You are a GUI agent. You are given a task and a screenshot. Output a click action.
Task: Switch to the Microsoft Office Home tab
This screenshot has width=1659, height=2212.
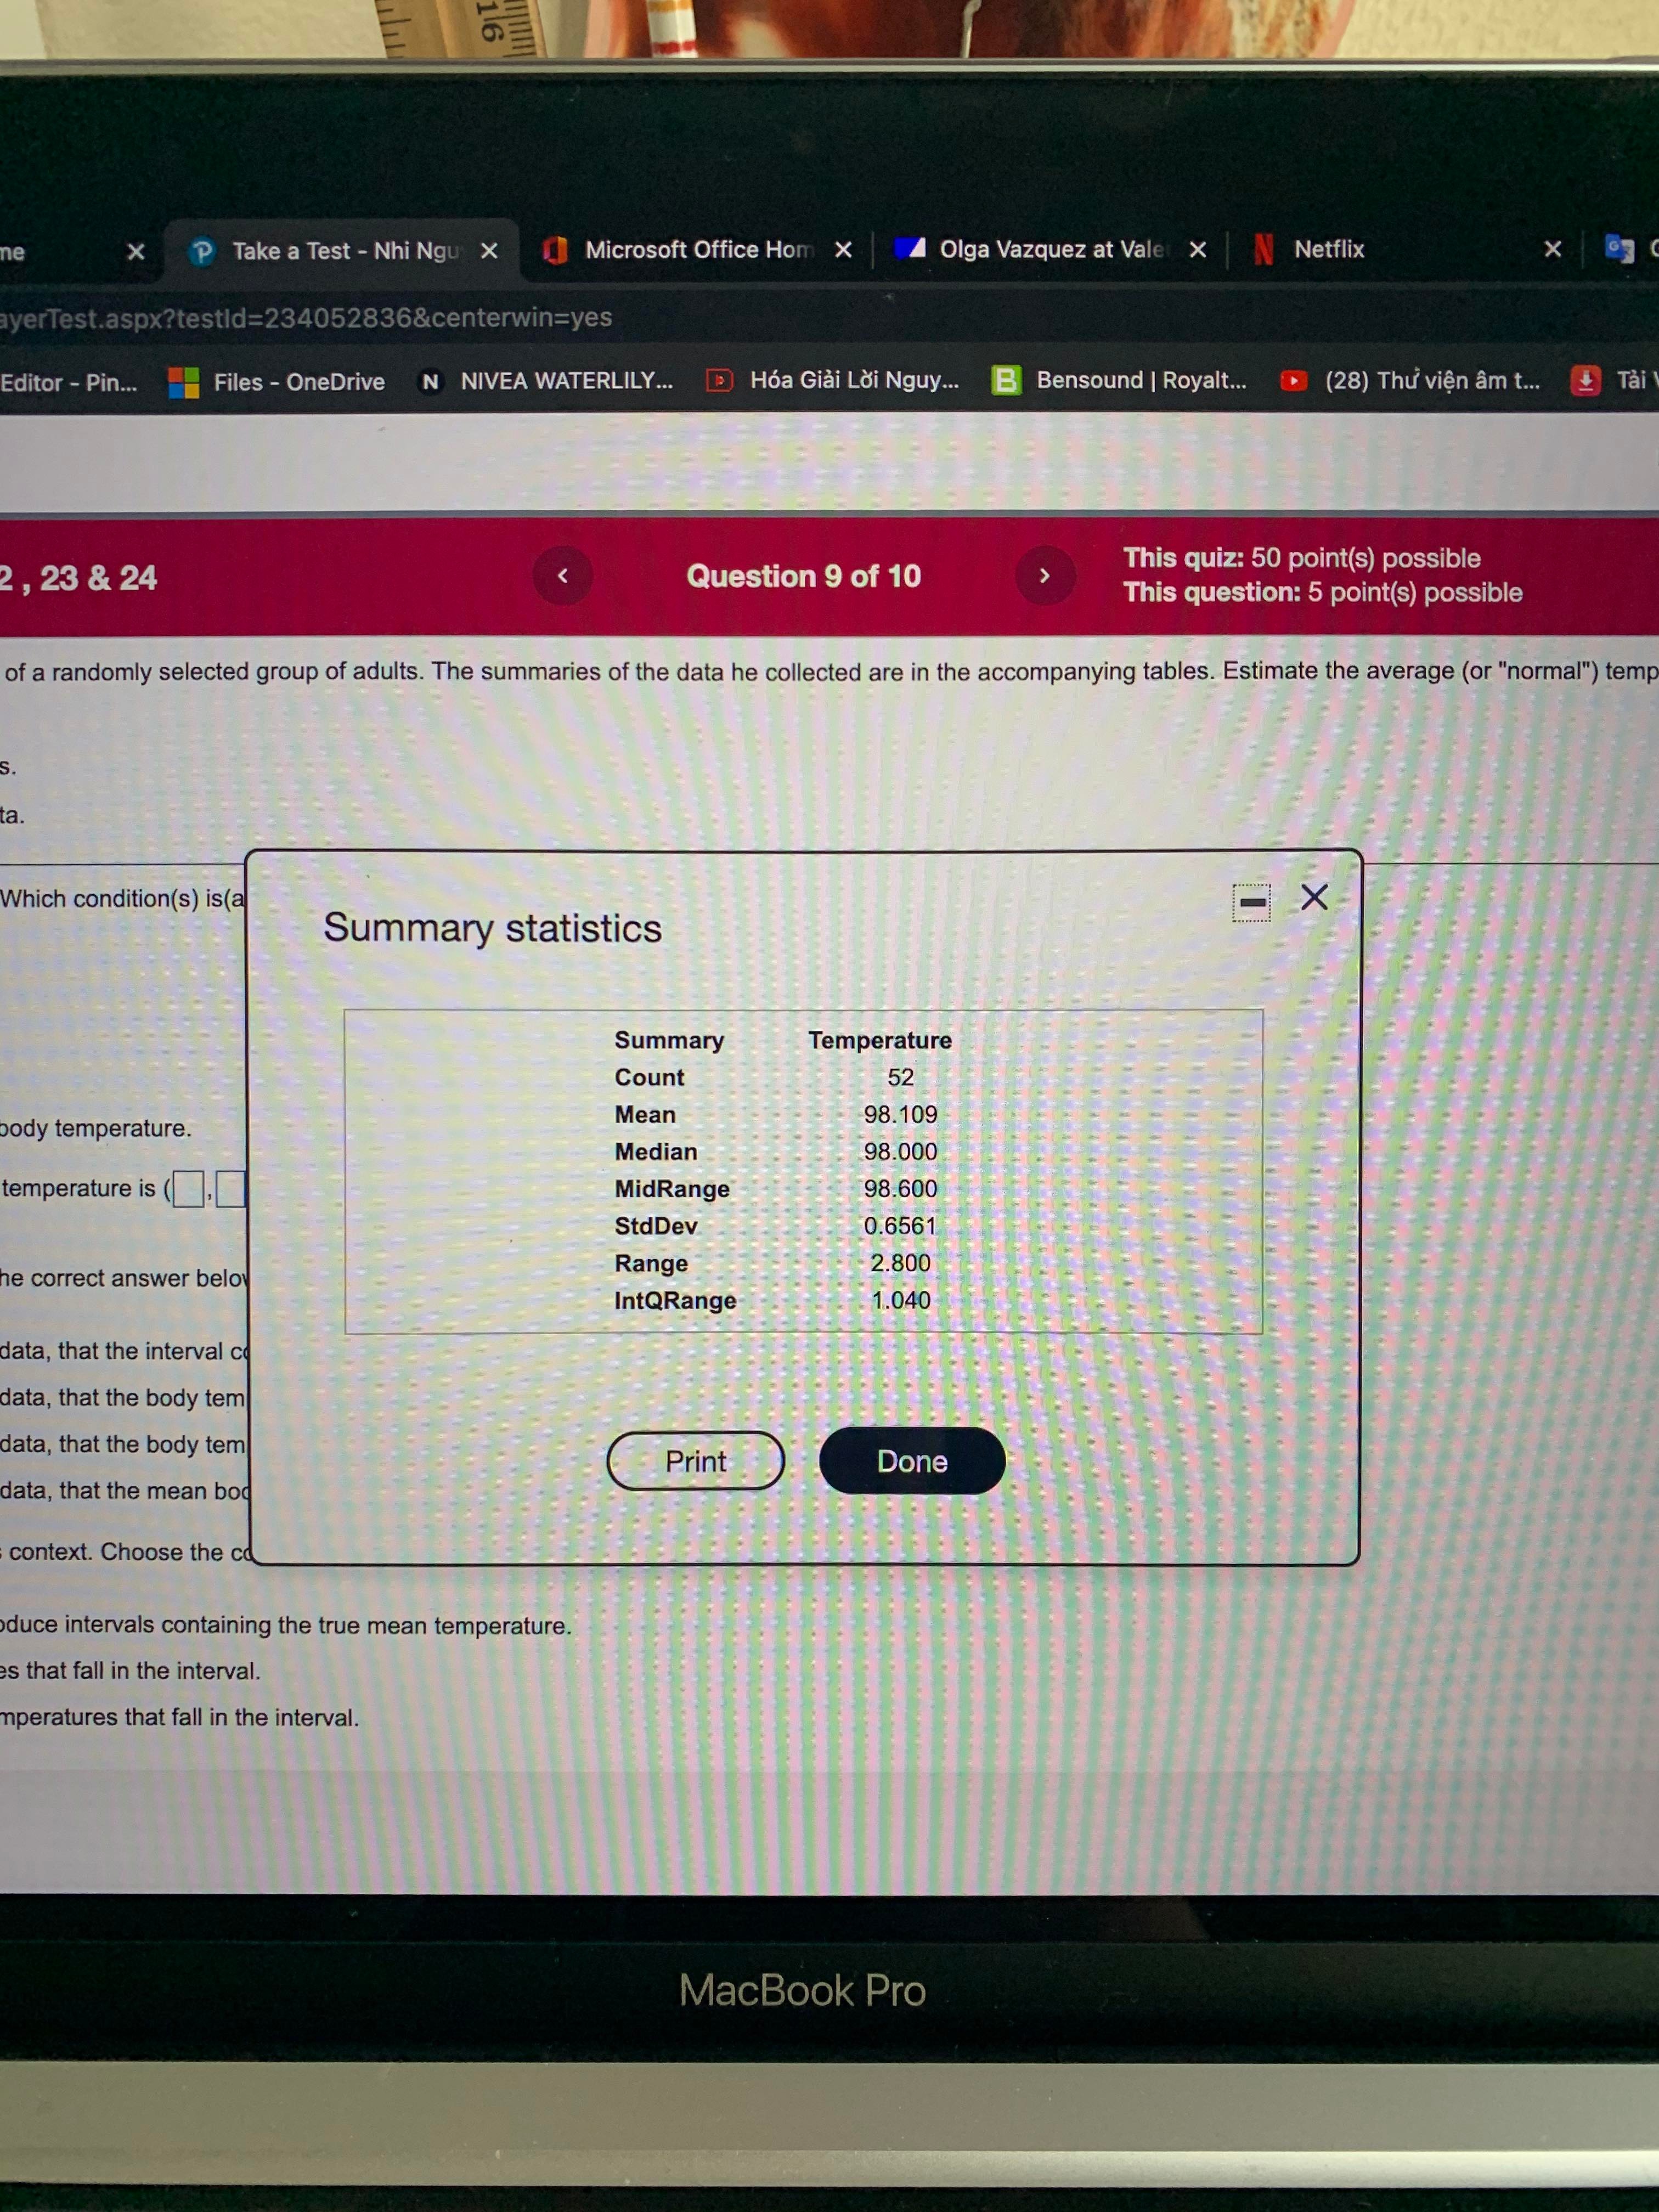coord(698,249)
